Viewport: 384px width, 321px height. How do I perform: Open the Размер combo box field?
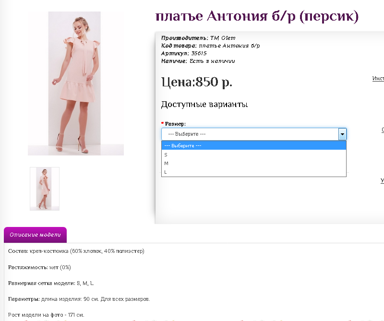[x=254, y=134]
